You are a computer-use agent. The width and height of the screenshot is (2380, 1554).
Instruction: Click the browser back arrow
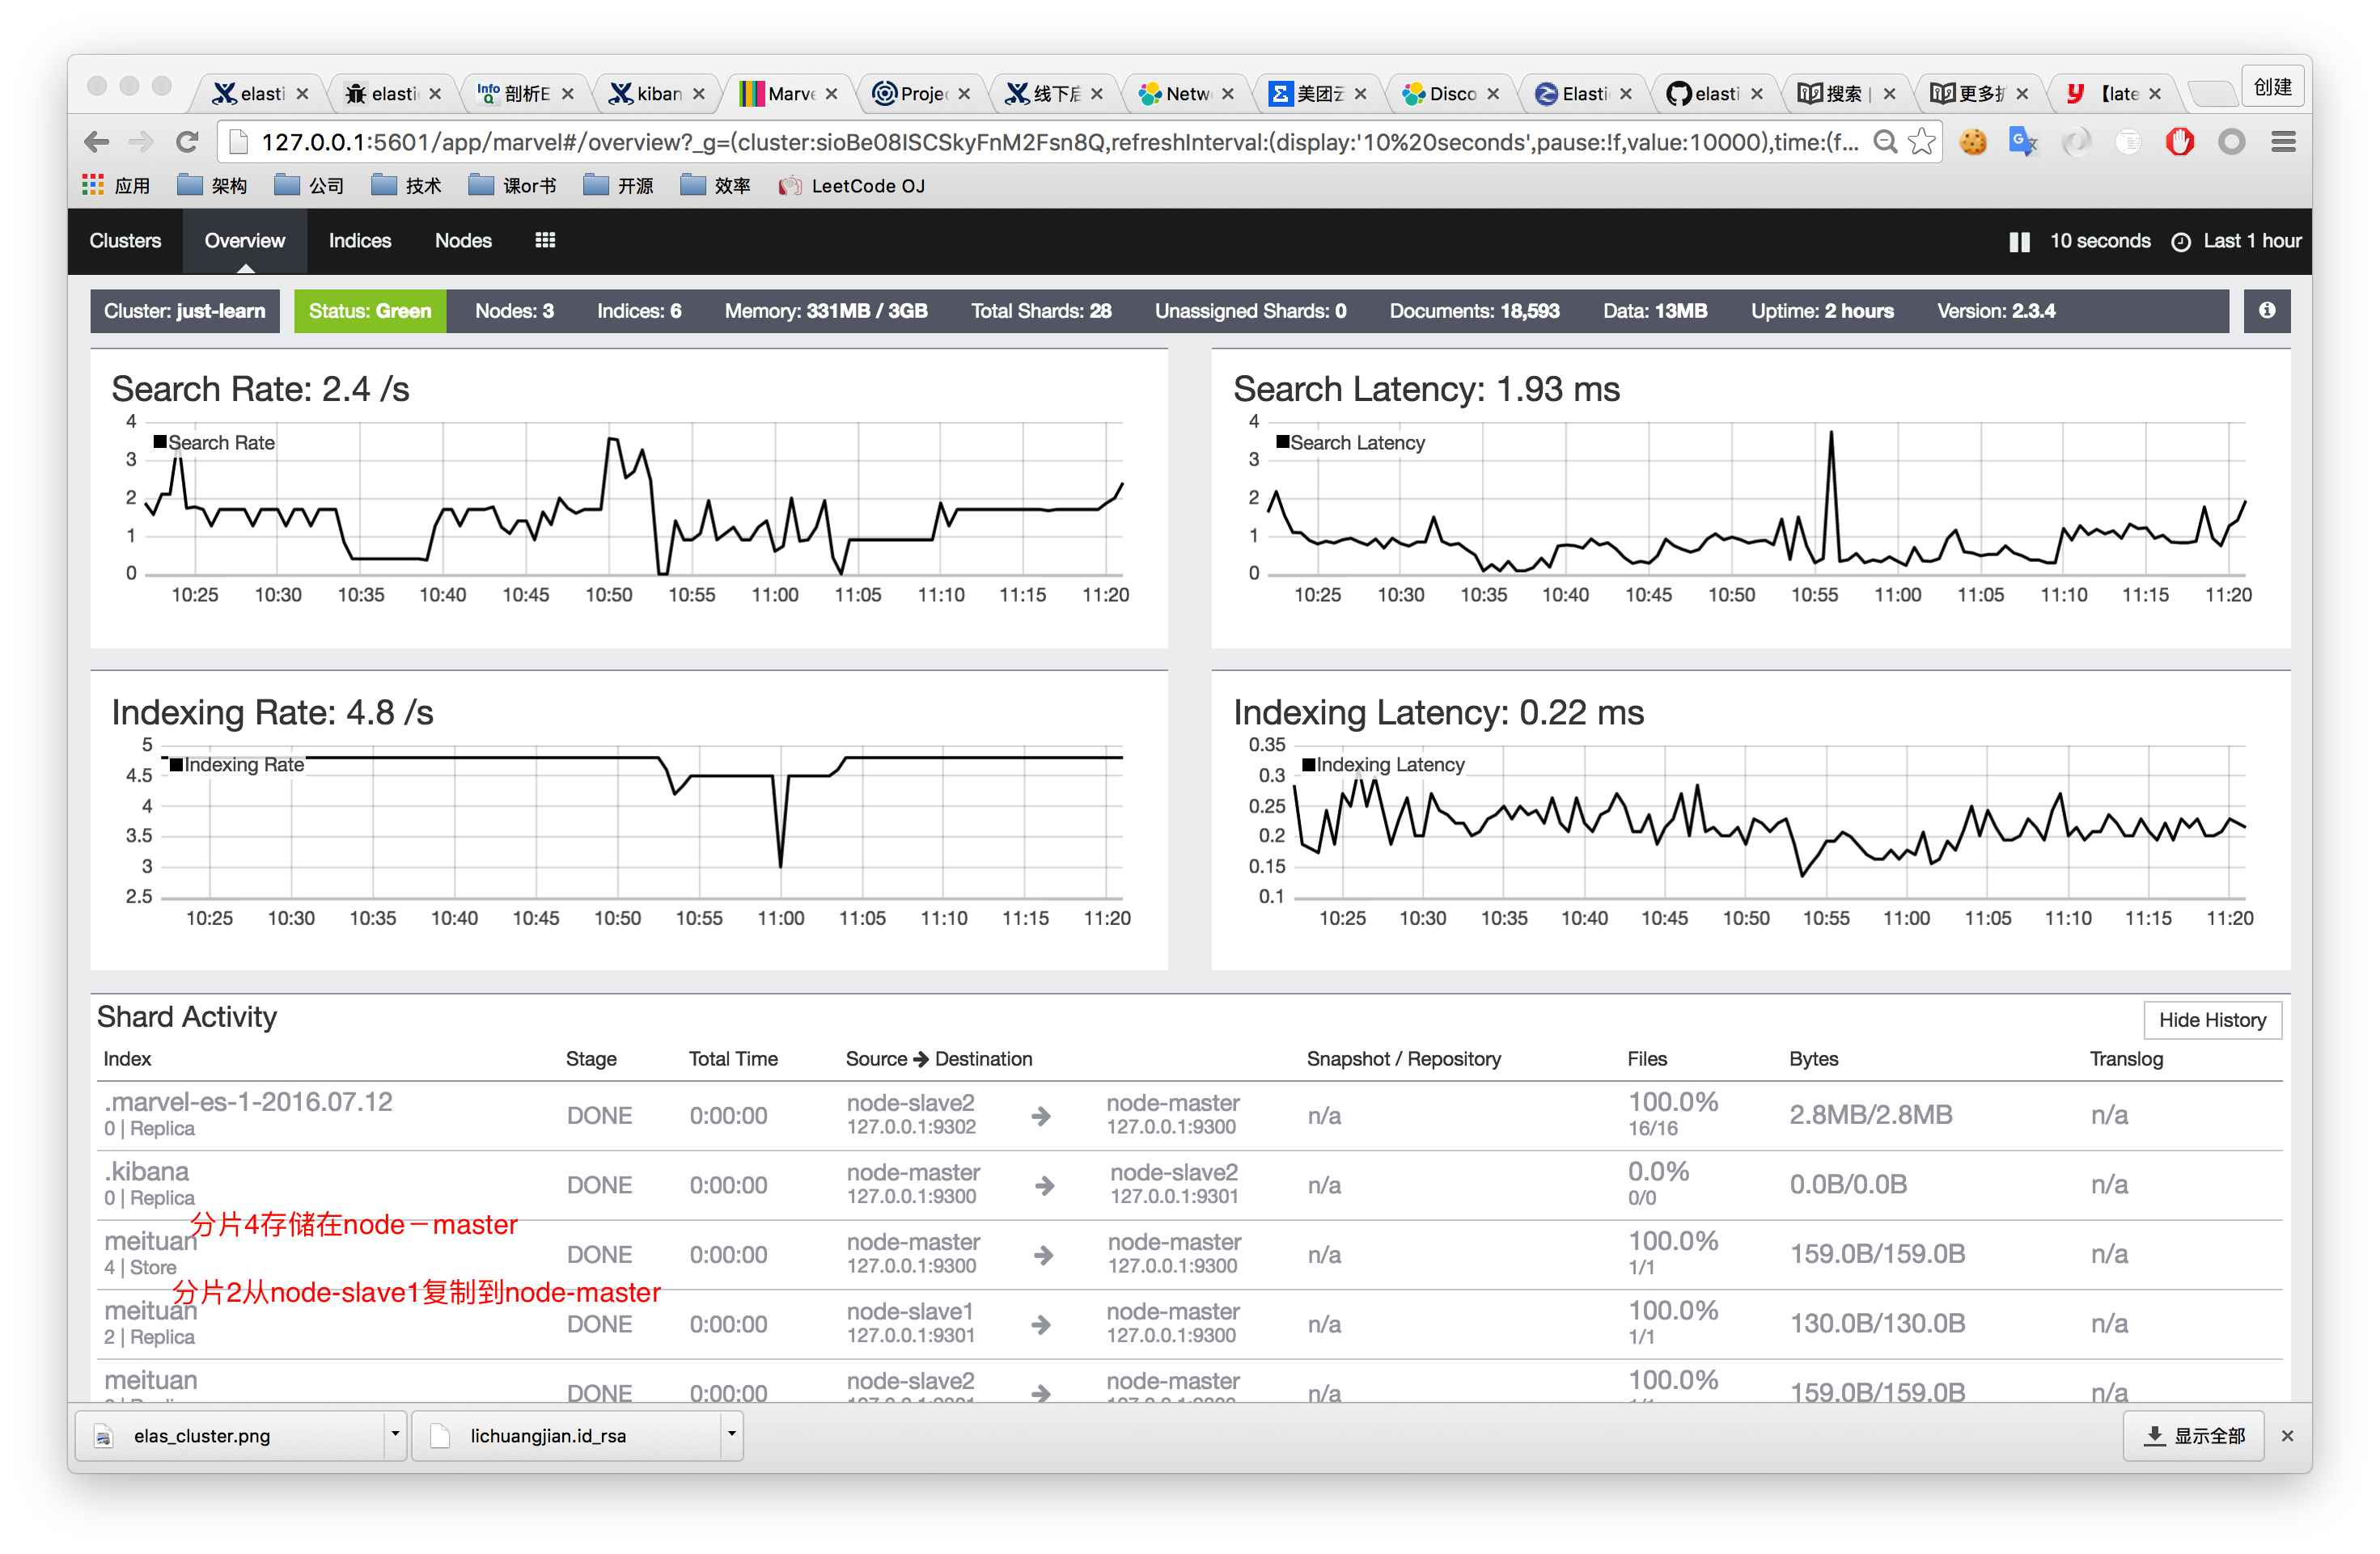pos(97,142)
